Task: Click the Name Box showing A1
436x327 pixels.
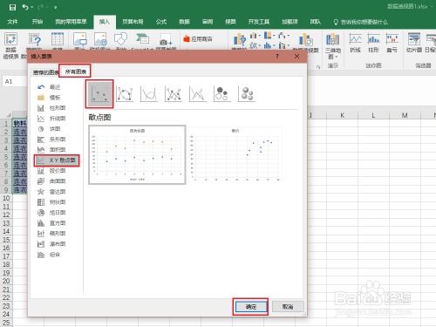Action: (15, 81)
